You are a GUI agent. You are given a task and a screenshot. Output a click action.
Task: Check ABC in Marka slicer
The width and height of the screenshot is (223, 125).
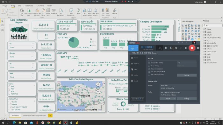[9, 89]
